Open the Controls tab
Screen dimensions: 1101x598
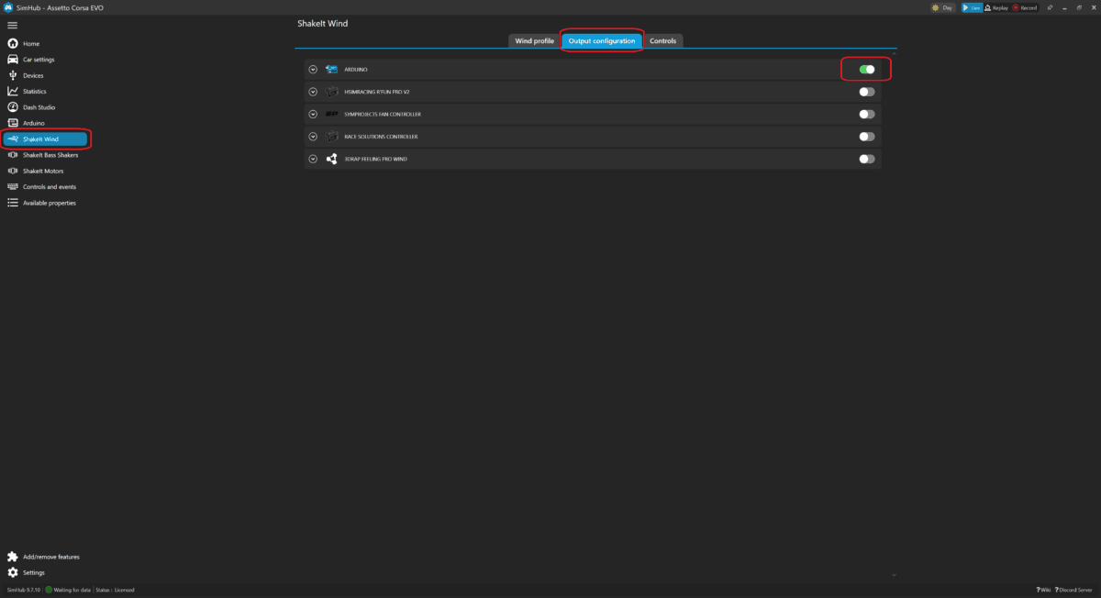click(662, 41)
